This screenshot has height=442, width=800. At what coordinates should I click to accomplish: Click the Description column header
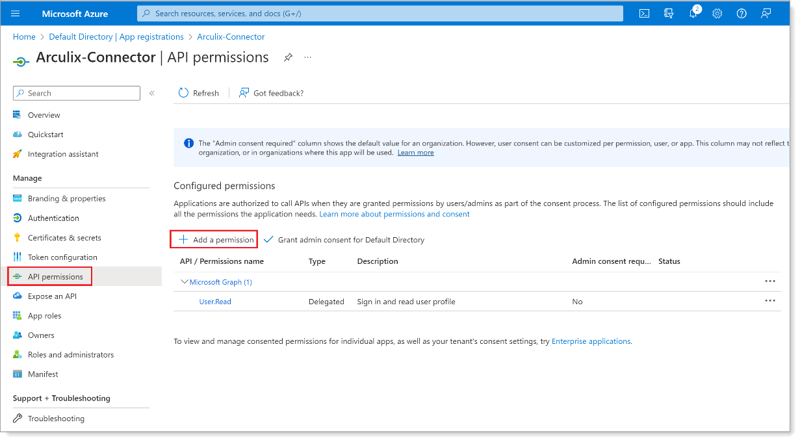click(x=378, y=261)
